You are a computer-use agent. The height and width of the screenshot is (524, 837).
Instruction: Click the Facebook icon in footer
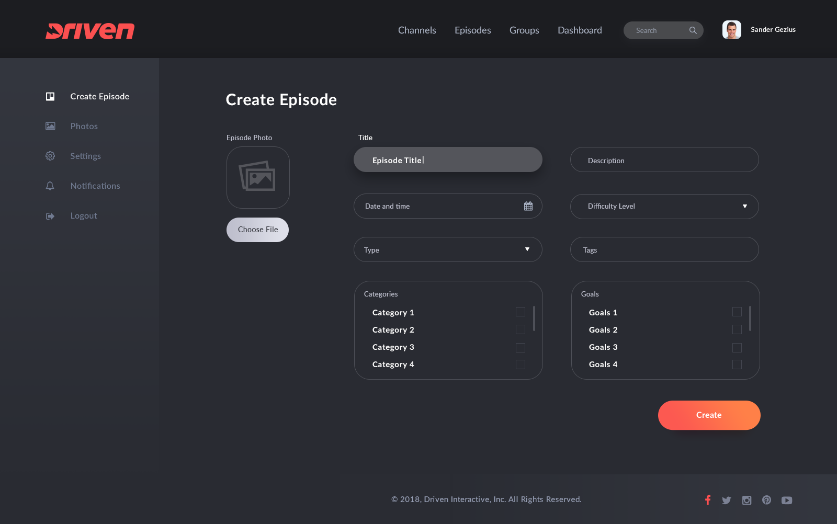(x=707, y=500)
